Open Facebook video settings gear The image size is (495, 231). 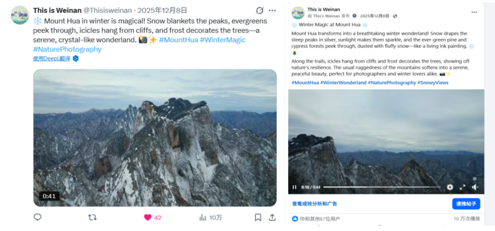pyautogui.click(x=450, y=187)
